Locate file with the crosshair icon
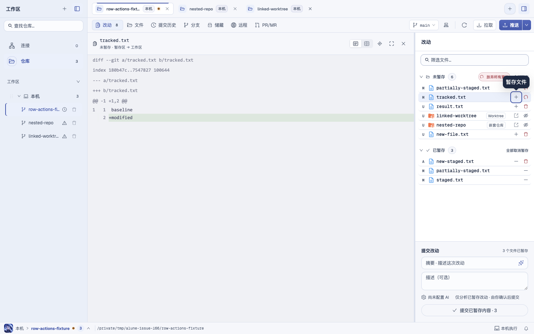The width and height of the screenshot is (534, 334). click(x=380, y=44)
